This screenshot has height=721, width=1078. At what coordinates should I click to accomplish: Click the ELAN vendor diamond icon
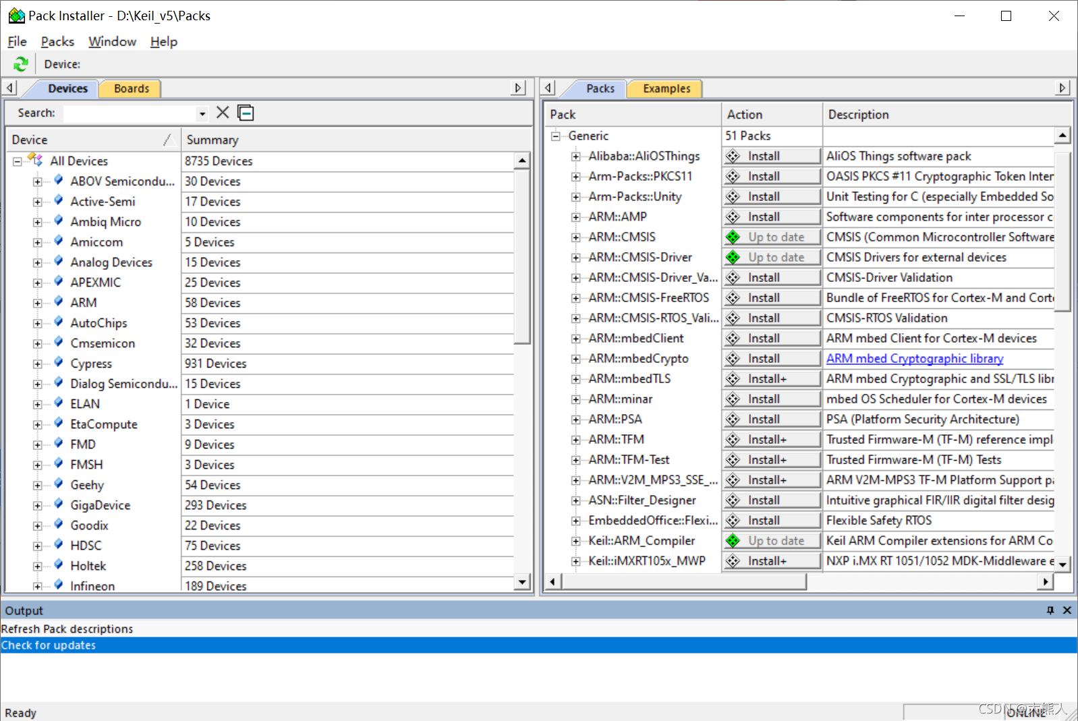(x=59, y=403)
